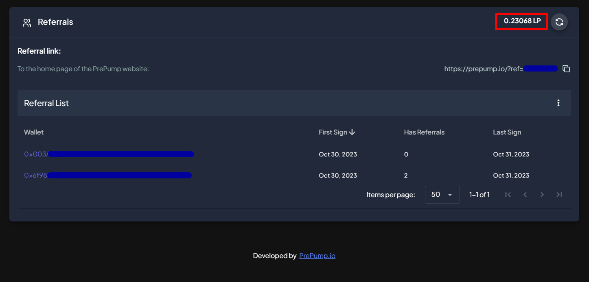Visit the PrePump.io footer link
This screenshot has width=589, height=282.
click(317, 256)
